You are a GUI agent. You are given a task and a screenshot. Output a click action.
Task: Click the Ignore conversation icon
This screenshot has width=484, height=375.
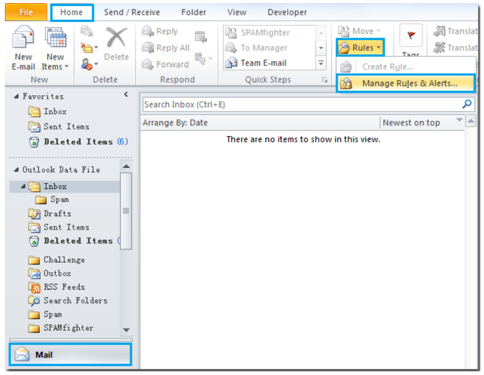tap(87, 31)
